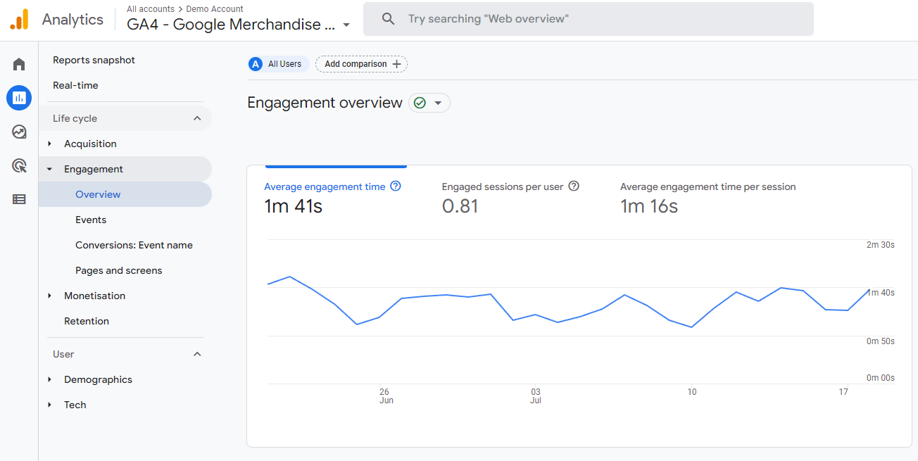
Task: Click the All Users segment chip
Action: coord(279,64)
